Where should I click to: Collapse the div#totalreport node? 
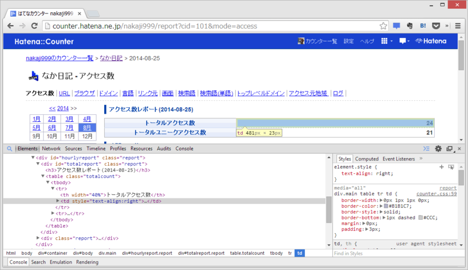pyautogui.click(x=38, y=163)
